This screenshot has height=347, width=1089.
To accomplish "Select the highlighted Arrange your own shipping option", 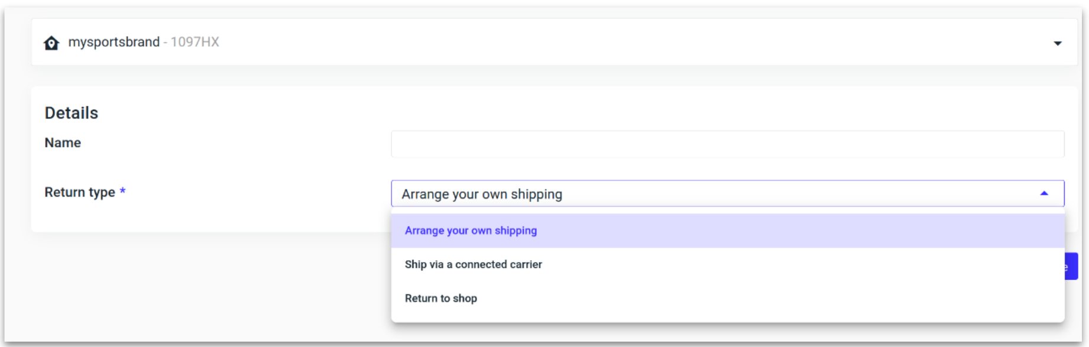I will click(471, 231).
